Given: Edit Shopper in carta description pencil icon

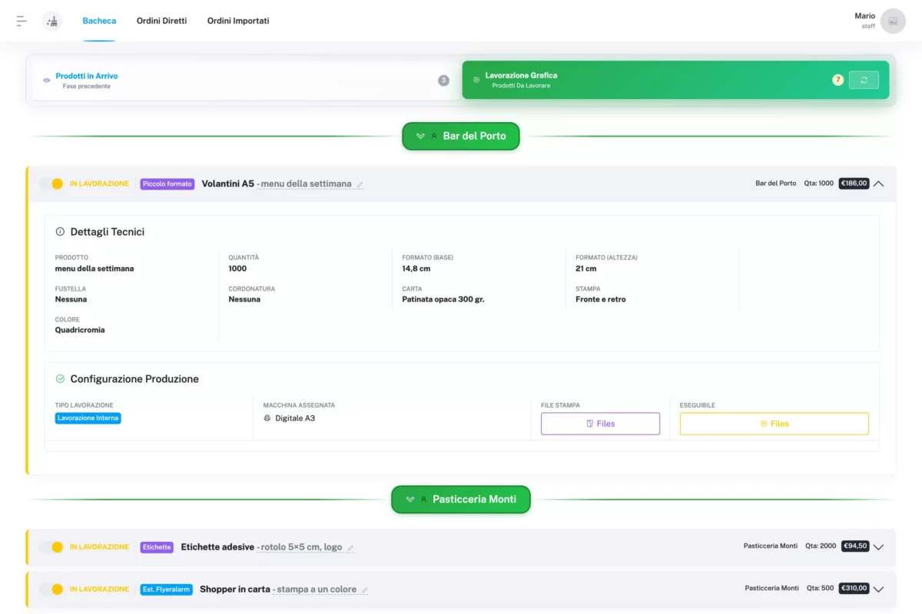Looking at the screenshot, I should pos(365,590).
